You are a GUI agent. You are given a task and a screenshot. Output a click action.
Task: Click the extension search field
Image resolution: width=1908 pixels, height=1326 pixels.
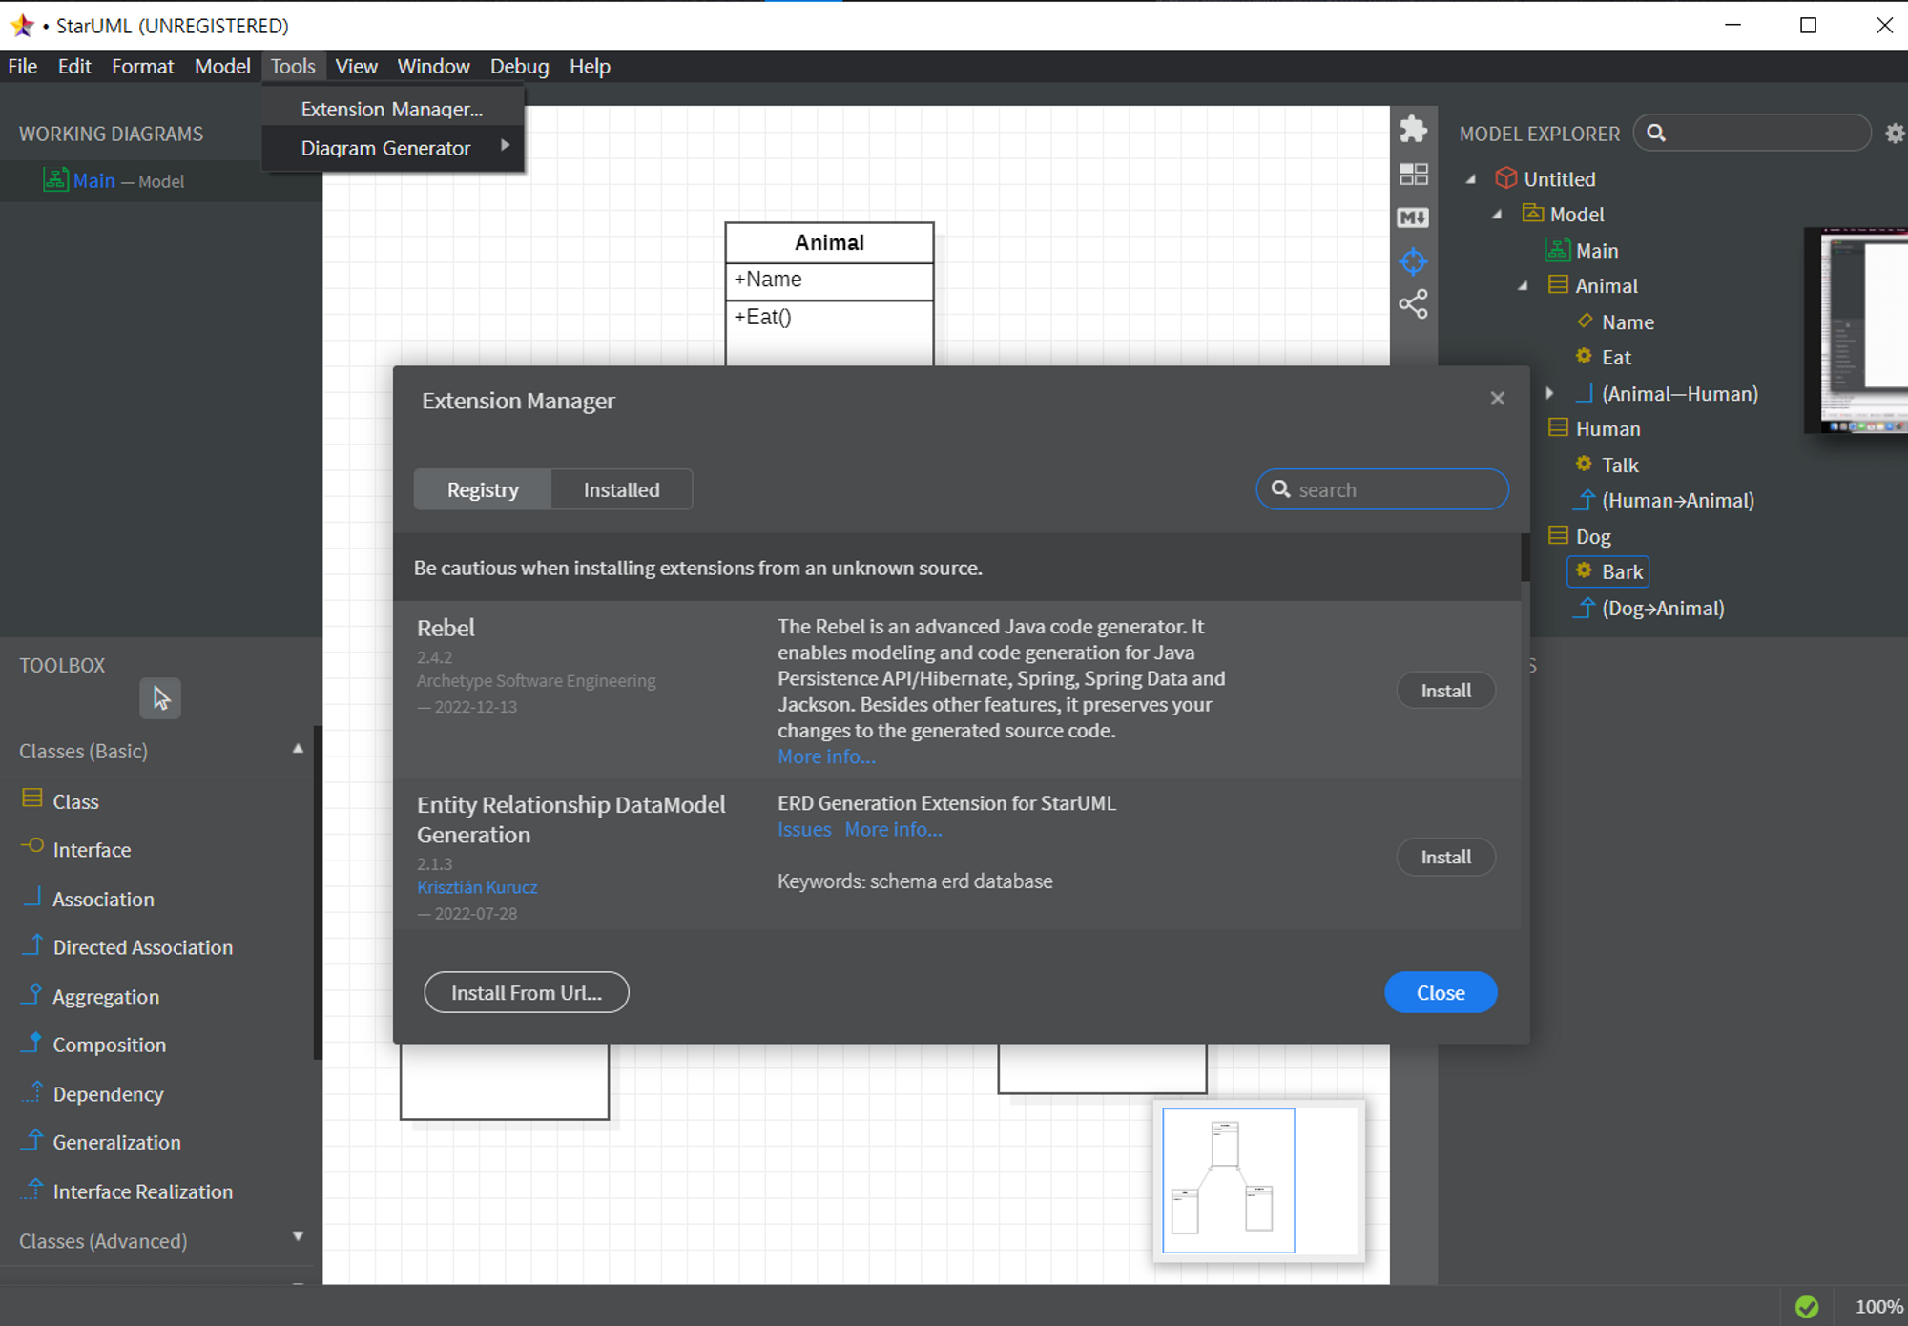(1393, 489)
